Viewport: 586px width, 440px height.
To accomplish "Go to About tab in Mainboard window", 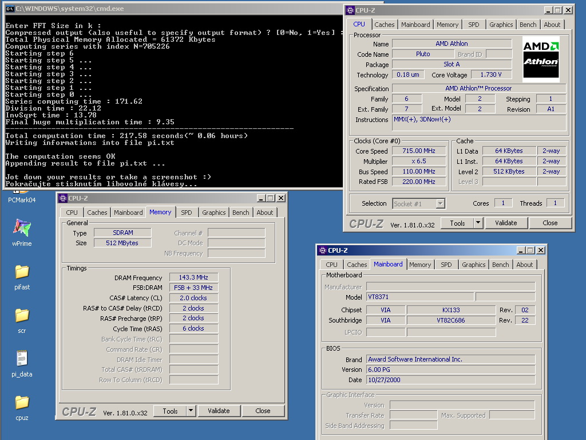I will [524, 265].
